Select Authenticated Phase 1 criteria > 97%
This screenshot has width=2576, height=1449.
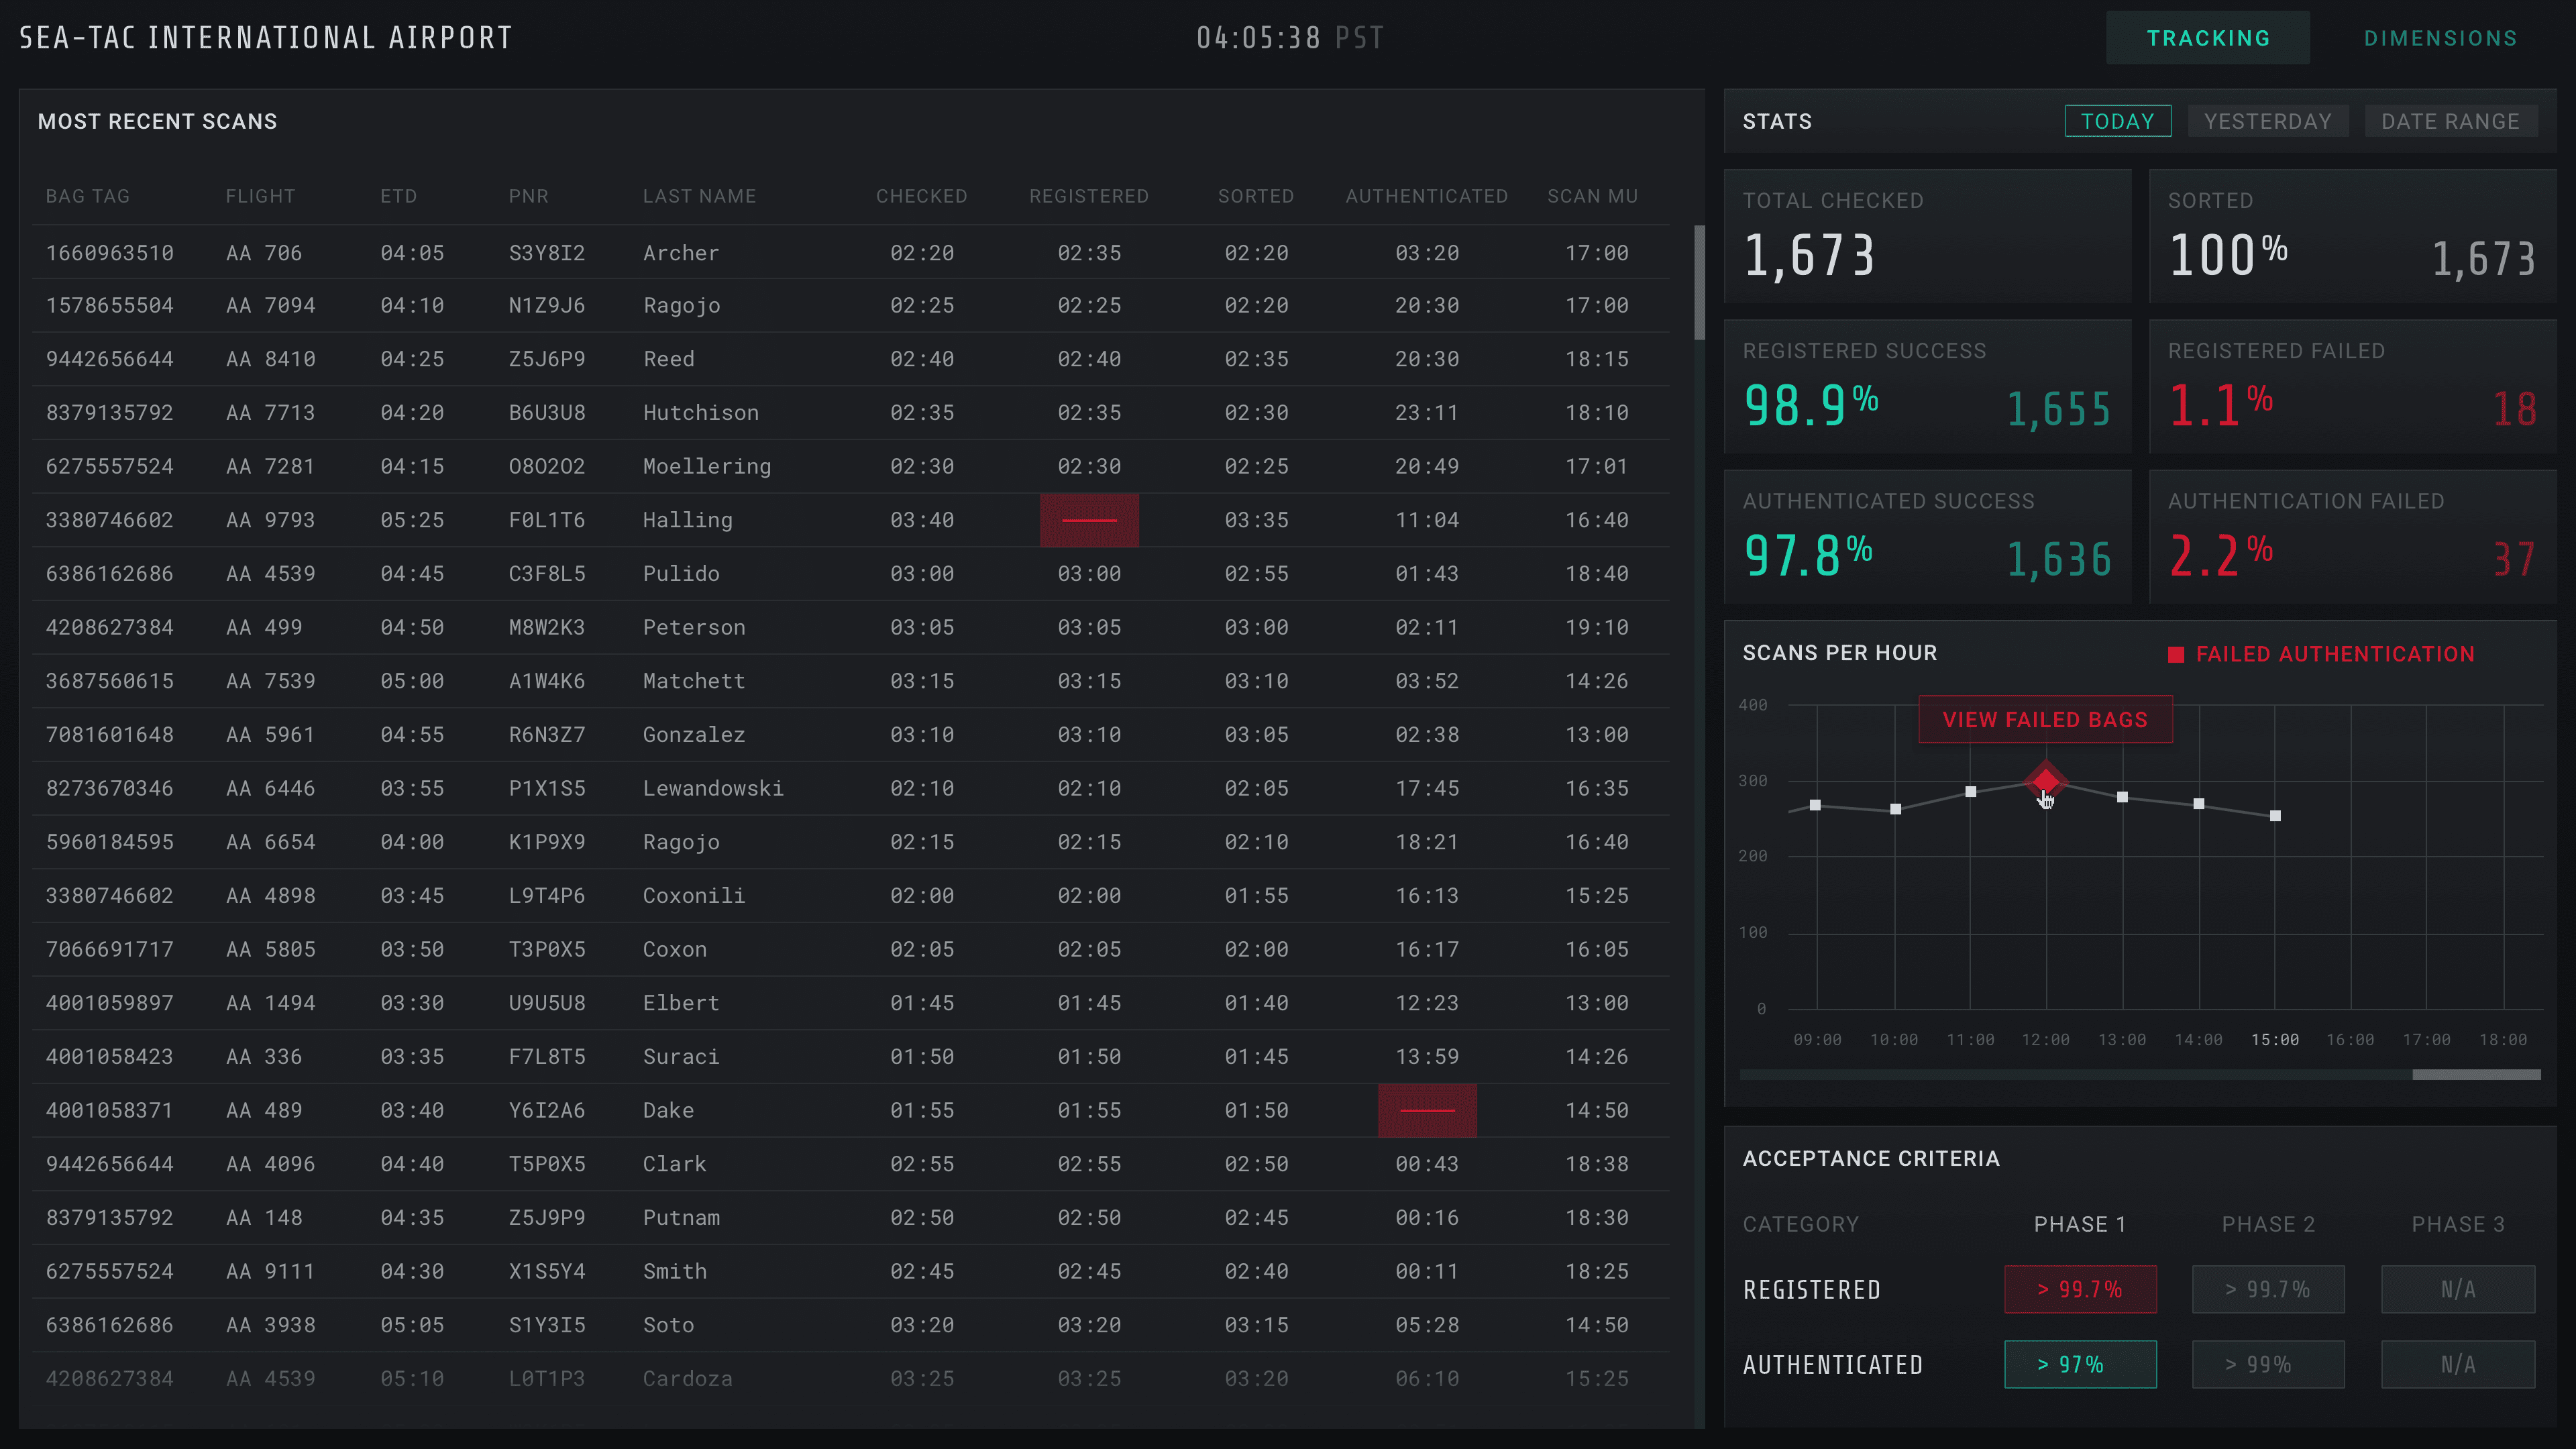2080,1365
